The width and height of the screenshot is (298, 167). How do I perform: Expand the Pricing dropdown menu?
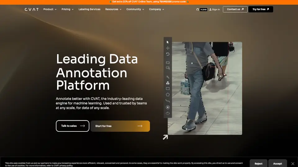click(67, 9)
